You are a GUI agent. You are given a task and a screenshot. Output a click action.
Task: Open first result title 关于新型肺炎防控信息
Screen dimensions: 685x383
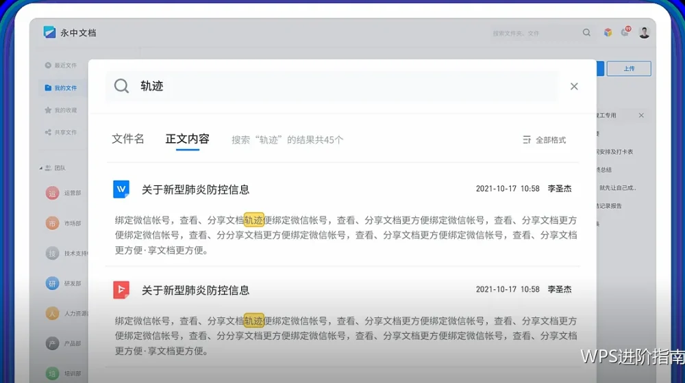click(x=195, y=189)
